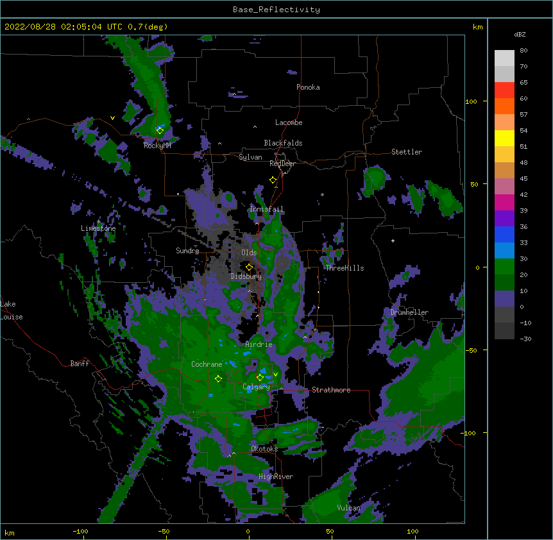Click the Okotoks town label

[x=264, y=449]
